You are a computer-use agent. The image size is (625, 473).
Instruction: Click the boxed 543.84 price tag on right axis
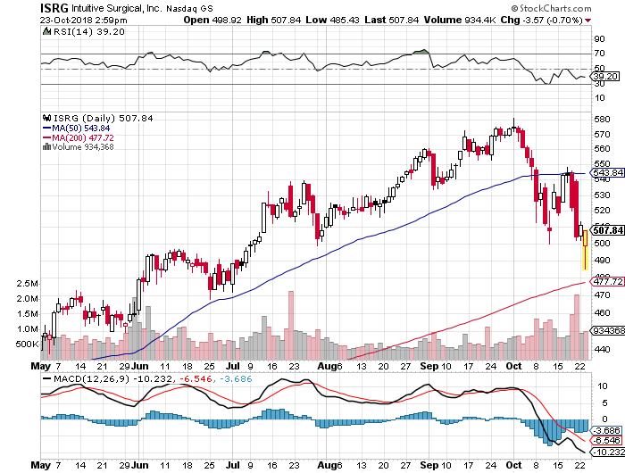[x=608, y=172]
